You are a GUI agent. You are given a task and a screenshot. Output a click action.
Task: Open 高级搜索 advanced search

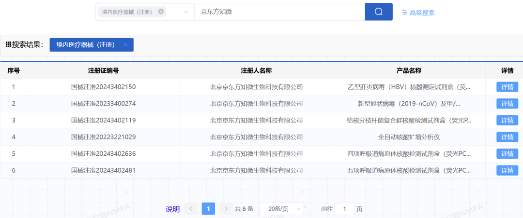tap(418, 13)
